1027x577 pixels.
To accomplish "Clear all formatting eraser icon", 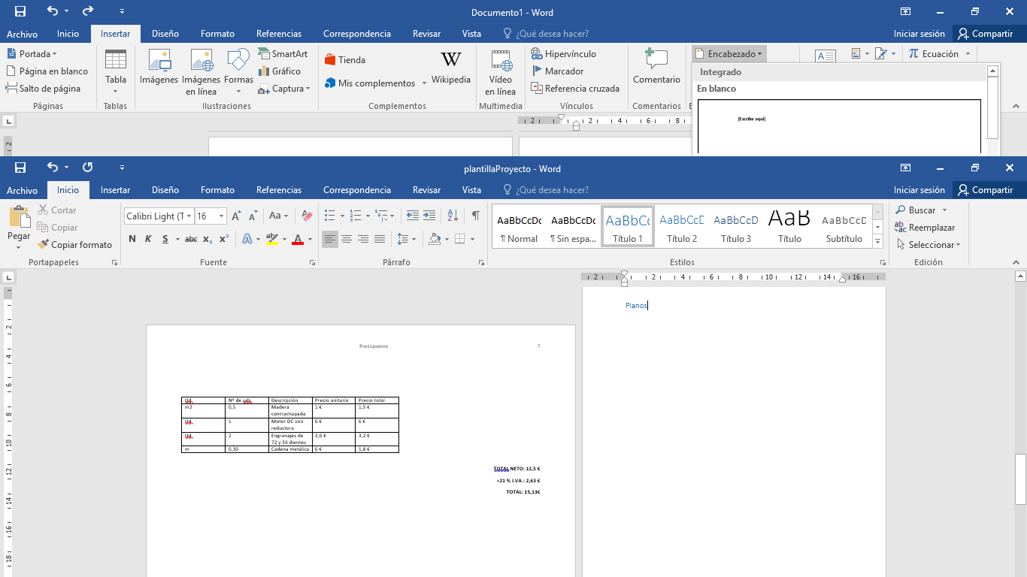I will 306,216.
